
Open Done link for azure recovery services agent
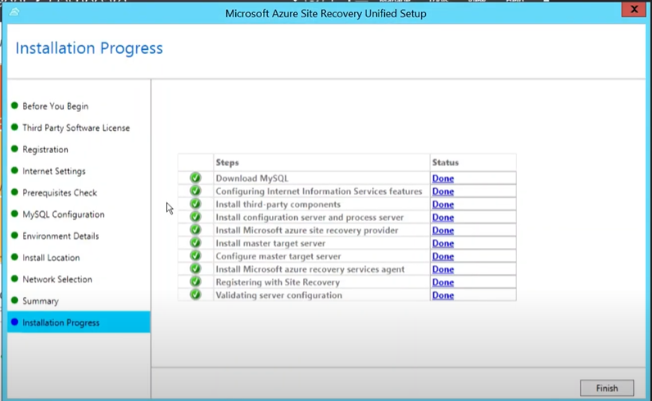(443, 269)
